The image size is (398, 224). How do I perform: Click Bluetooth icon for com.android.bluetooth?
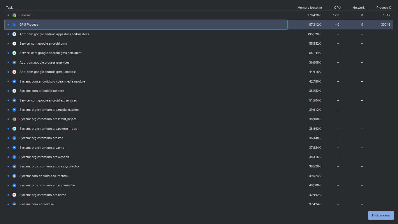[x=14, y=91]
